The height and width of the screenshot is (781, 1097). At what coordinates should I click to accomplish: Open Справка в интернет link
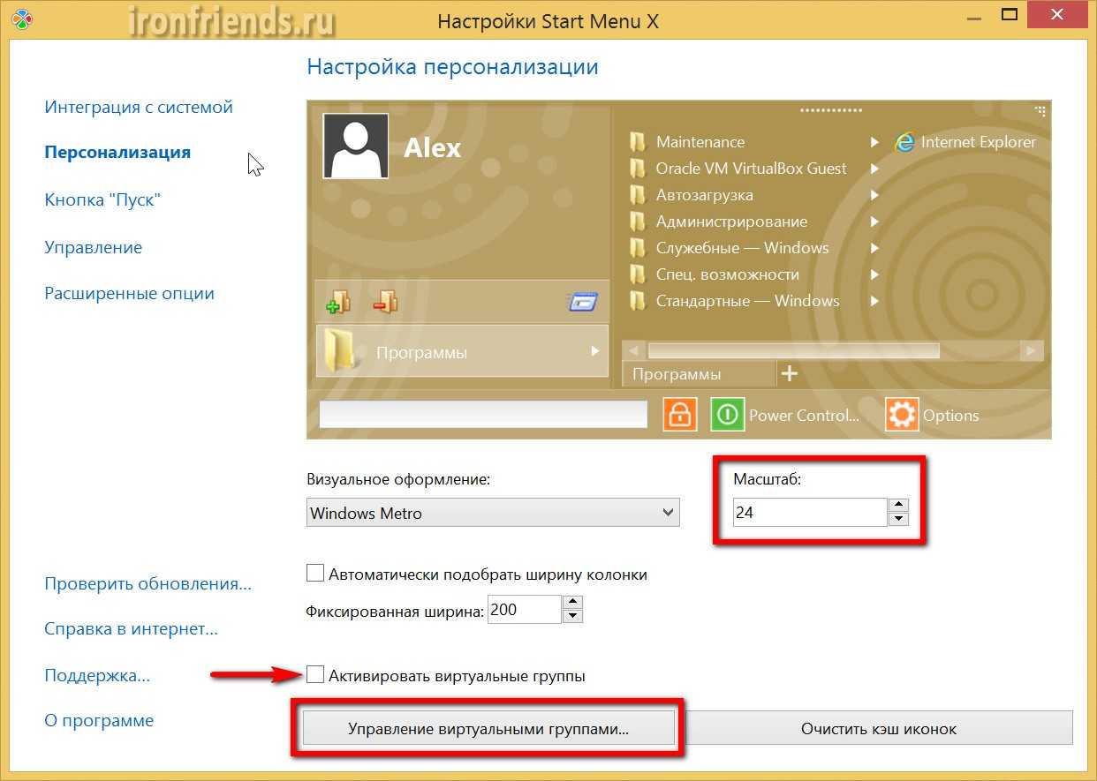coord(131,629)
